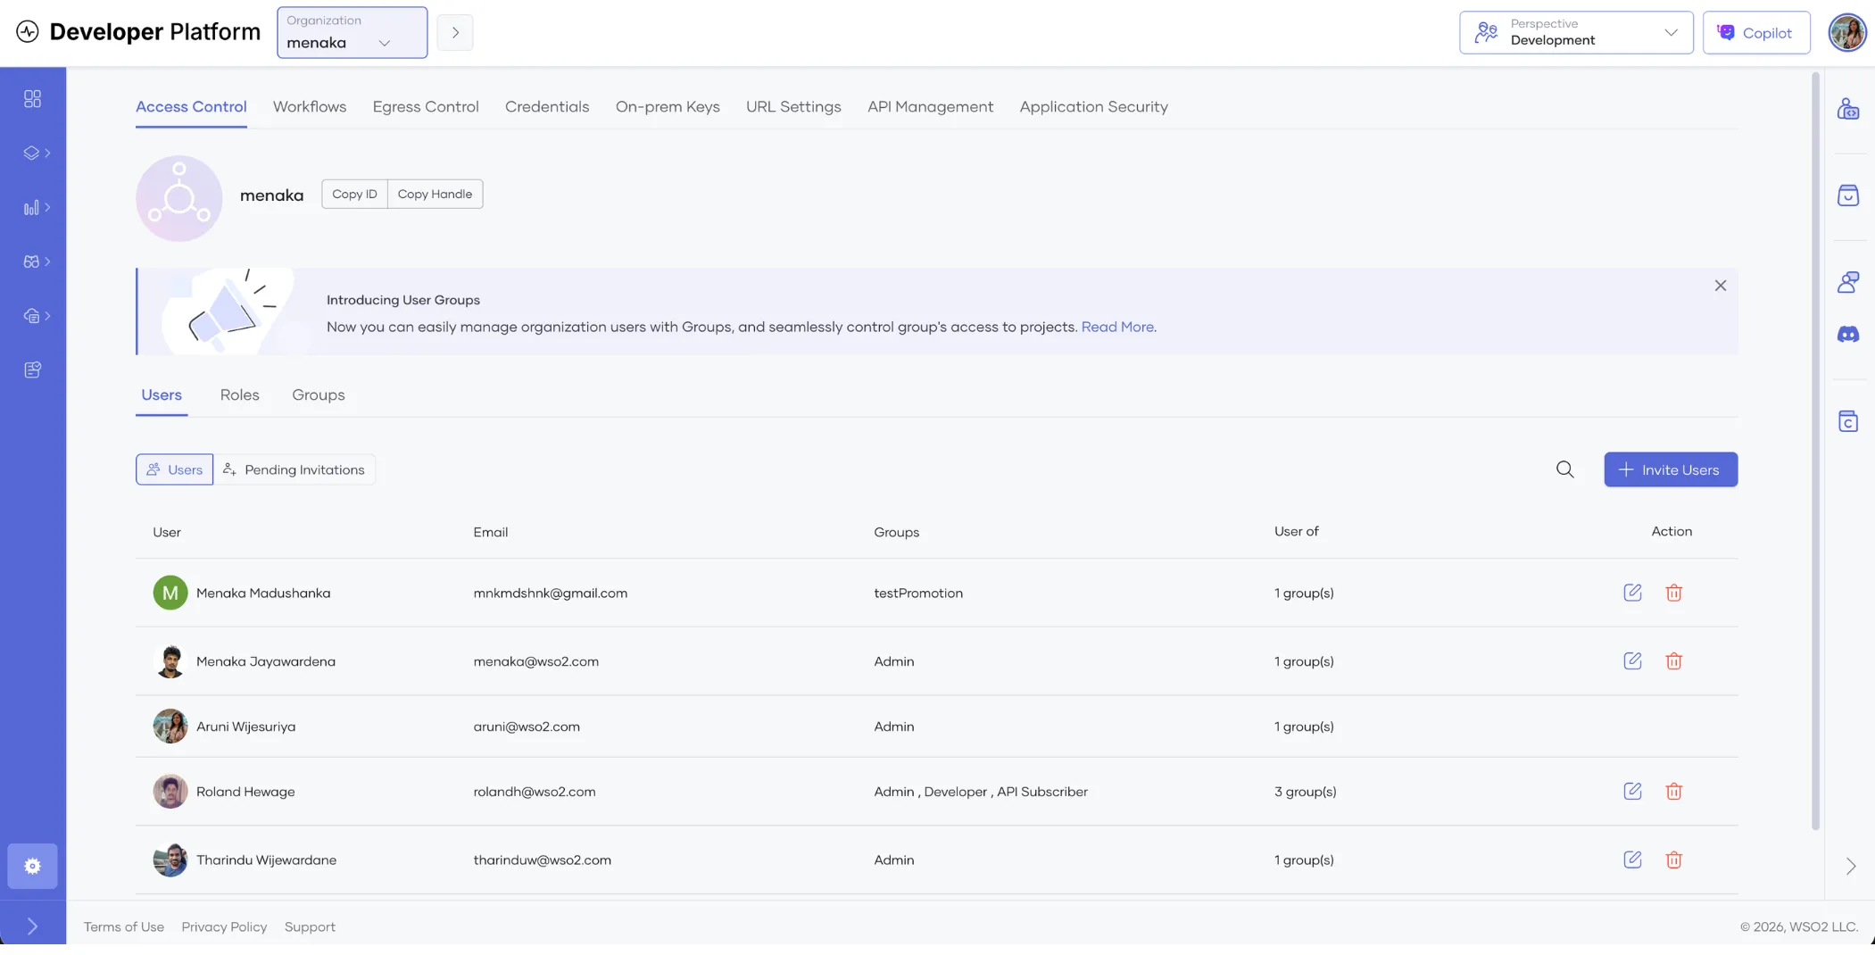The image size is (1875, 955).
Task: Delete user Roland Hewage via trash icon
Action: click(1673, 792)
